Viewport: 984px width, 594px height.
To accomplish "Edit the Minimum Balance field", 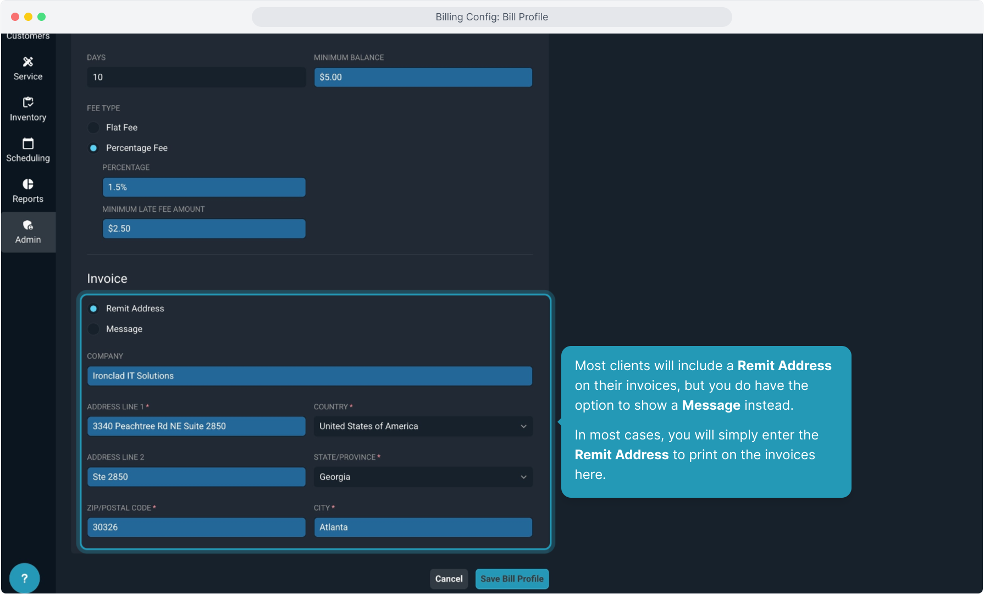I will pos(423,77).
